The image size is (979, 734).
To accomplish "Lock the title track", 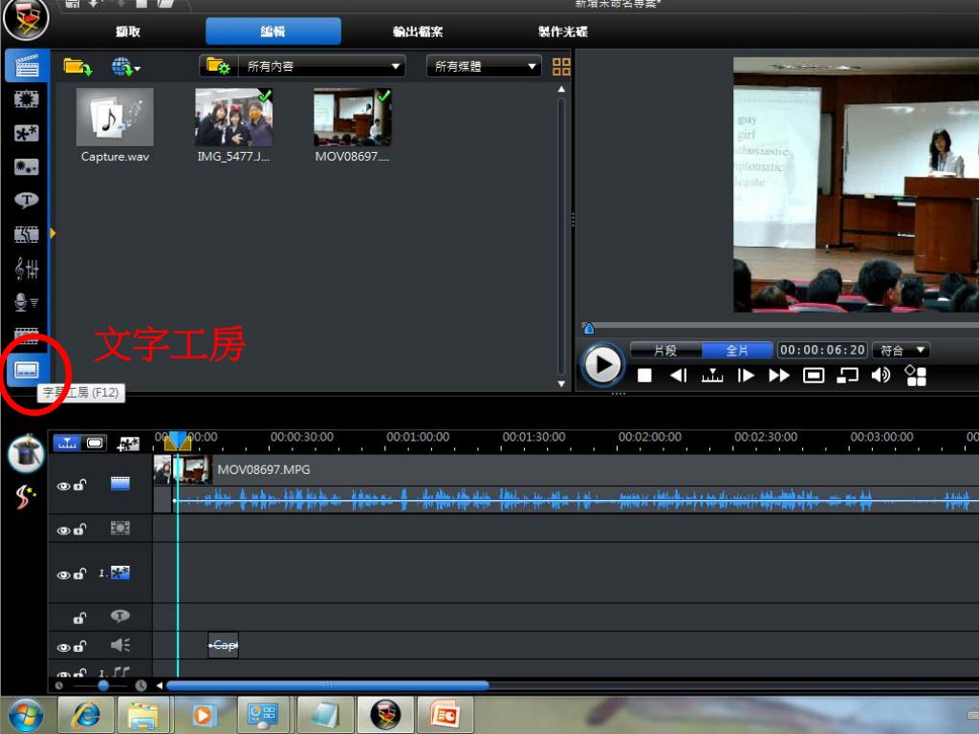I will (79, 618).
